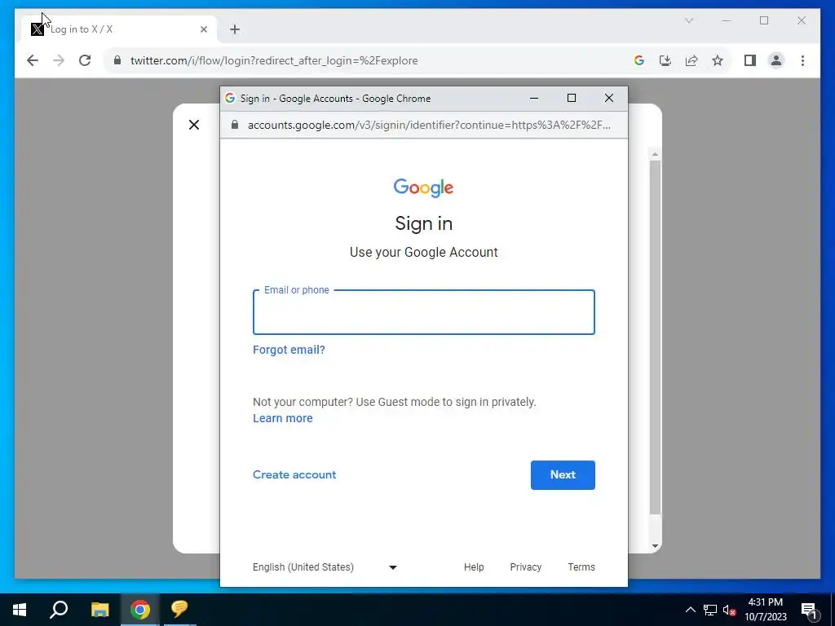Open the tab search chevron in Chrome title bar
The height and width of the screenshot is (626, 835).
[x=688, y=20]
